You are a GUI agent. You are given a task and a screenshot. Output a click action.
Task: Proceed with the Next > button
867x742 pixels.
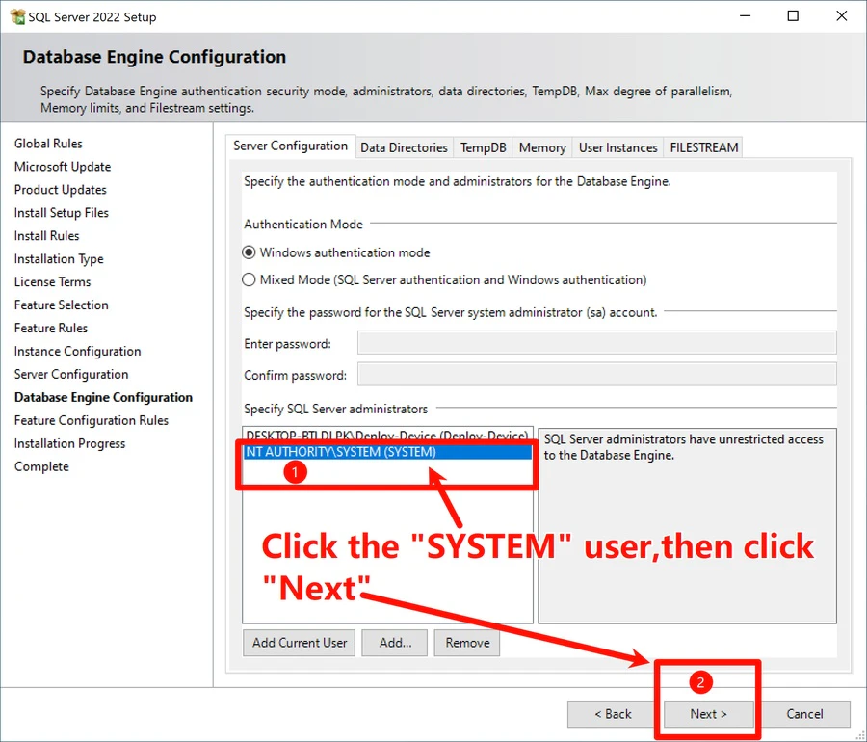[x=708, y=714]
